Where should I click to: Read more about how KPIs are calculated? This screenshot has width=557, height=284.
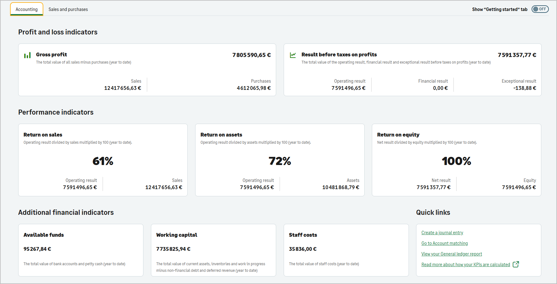coord(465,265)
